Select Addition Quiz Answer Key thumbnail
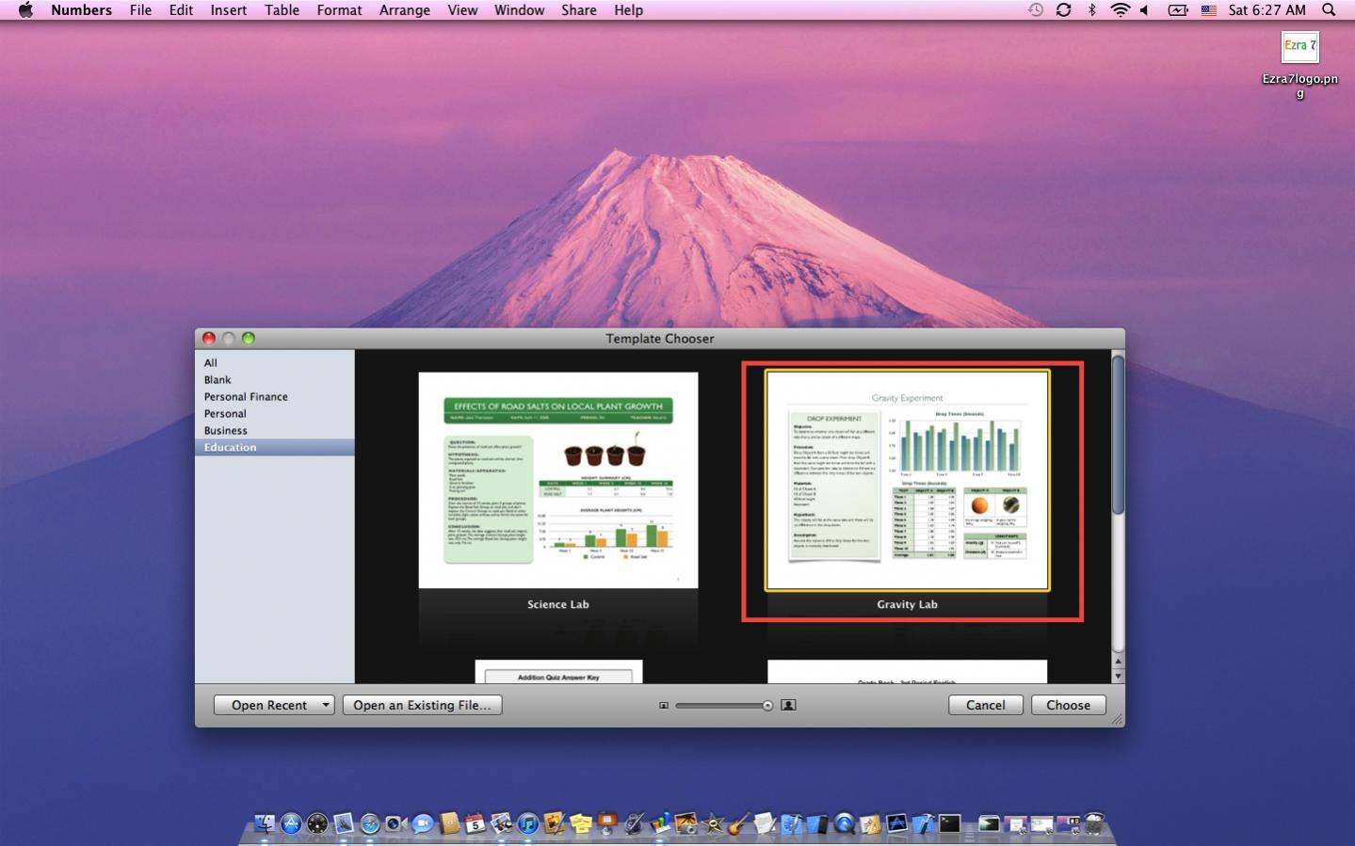The image size is (1355, 846). click(x=558, y=671)
